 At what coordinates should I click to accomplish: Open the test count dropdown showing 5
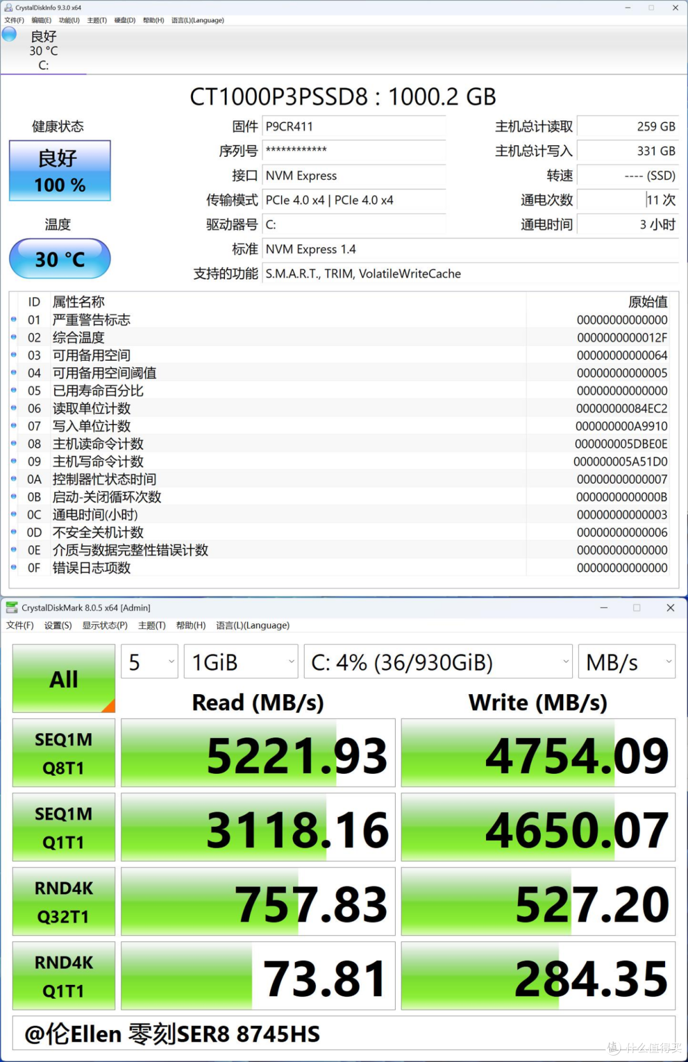(150, 662)
